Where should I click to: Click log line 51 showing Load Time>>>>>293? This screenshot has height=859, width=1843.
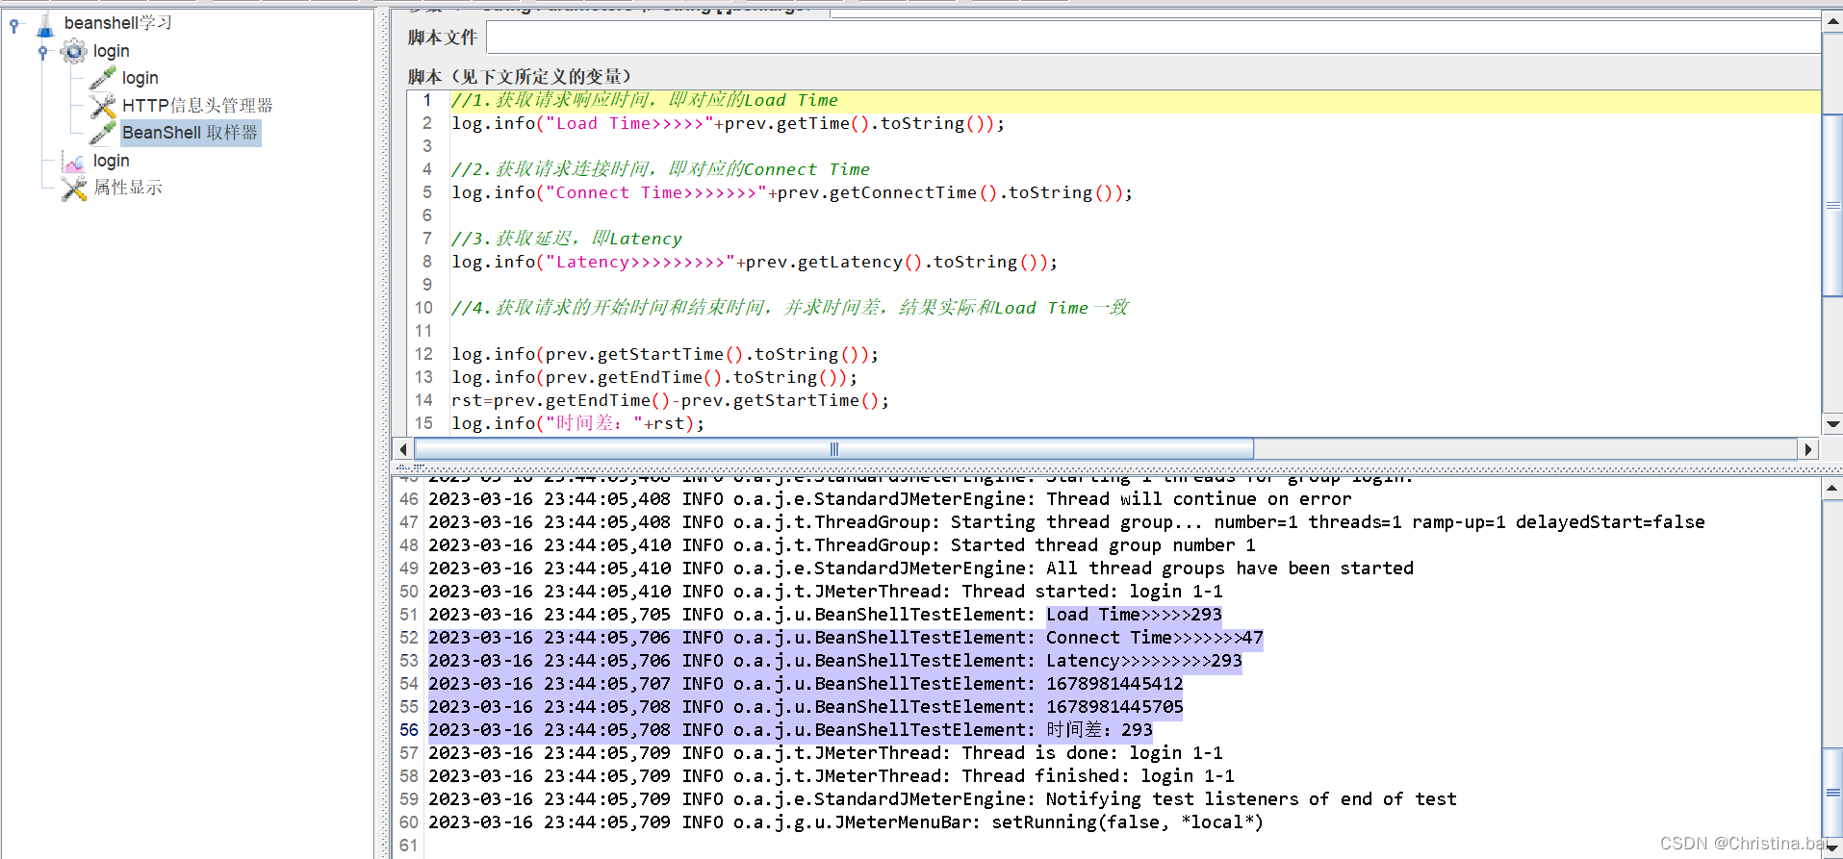(x=825, y=615)
